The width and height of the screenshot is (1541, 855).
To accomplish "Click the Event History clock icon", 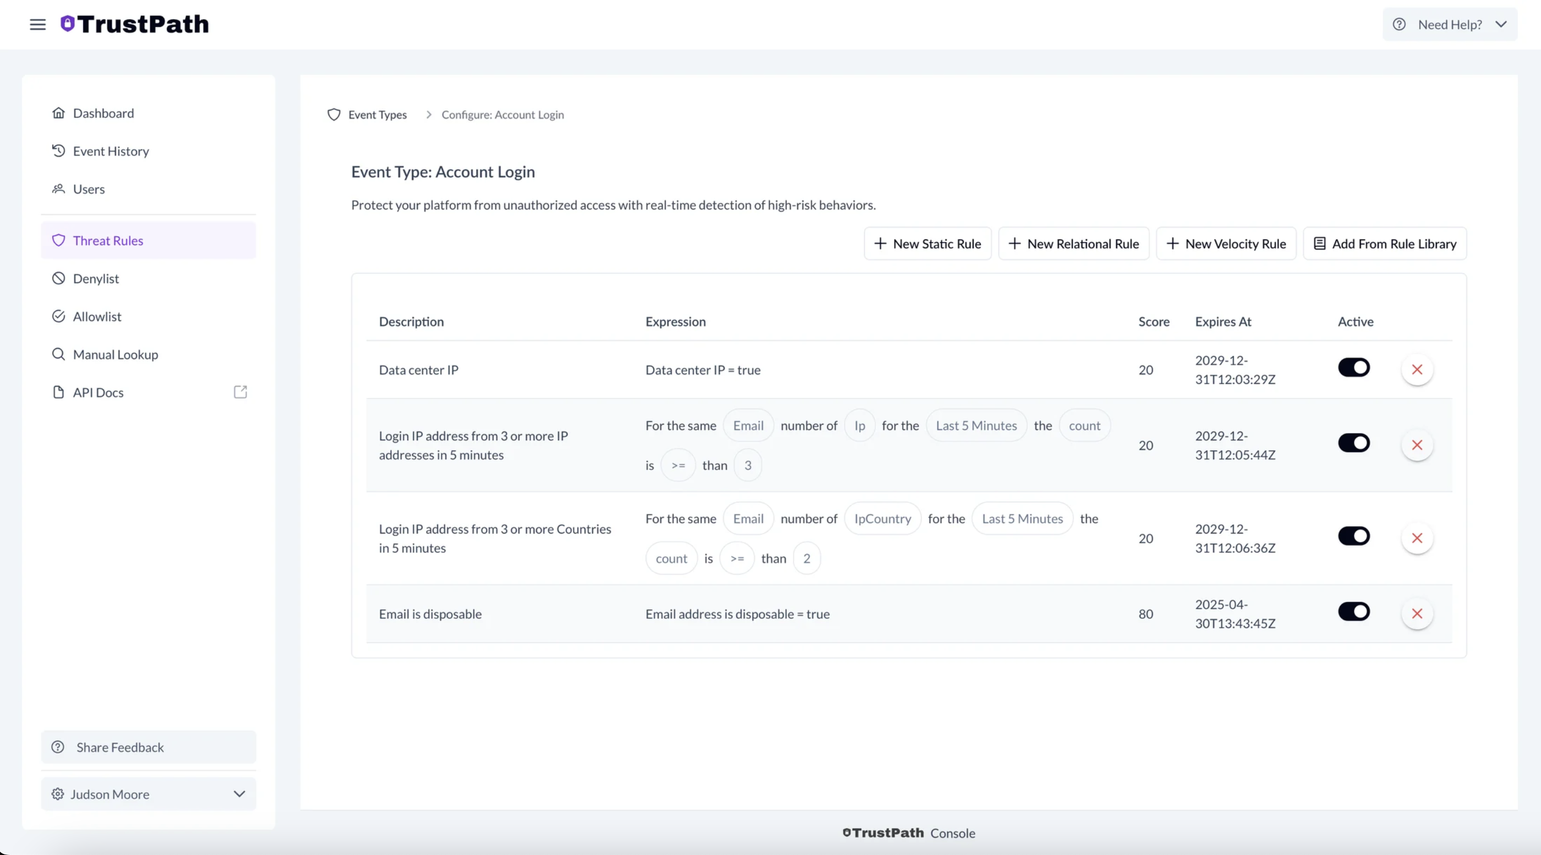I will 59,151.
